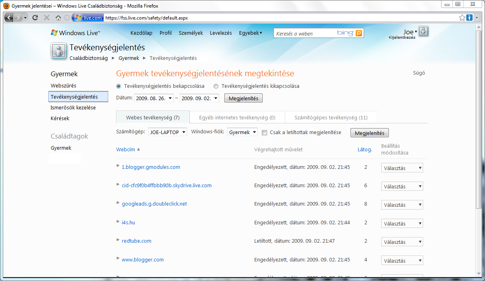Screen dimensions: 485x281
Task: Open Választás dropdown for www.blogger.com
Action: tap(402, 261)
